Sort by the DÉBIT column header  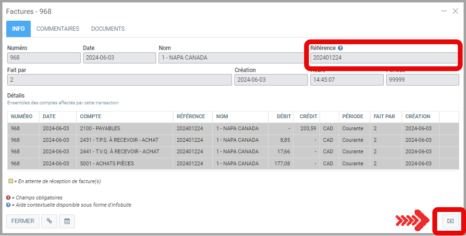tap(283, 117)
